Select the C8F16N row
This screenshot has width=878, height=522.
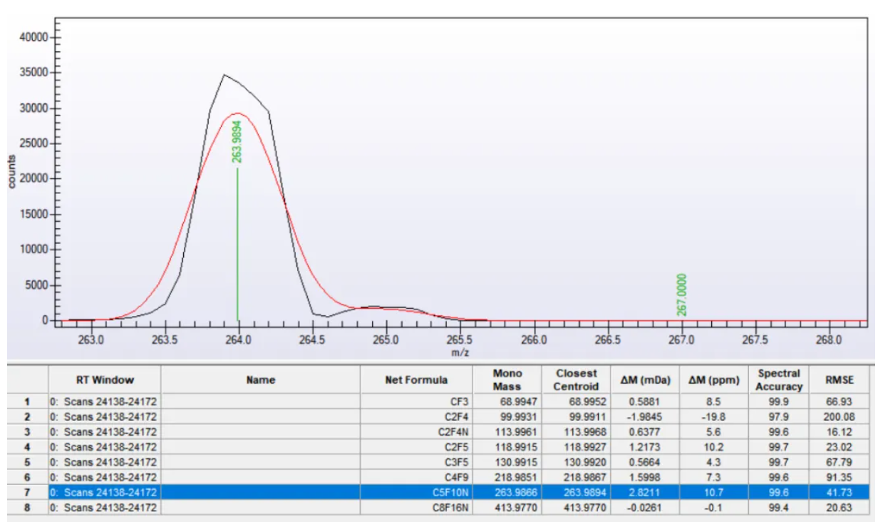click(x=459, y=508)
